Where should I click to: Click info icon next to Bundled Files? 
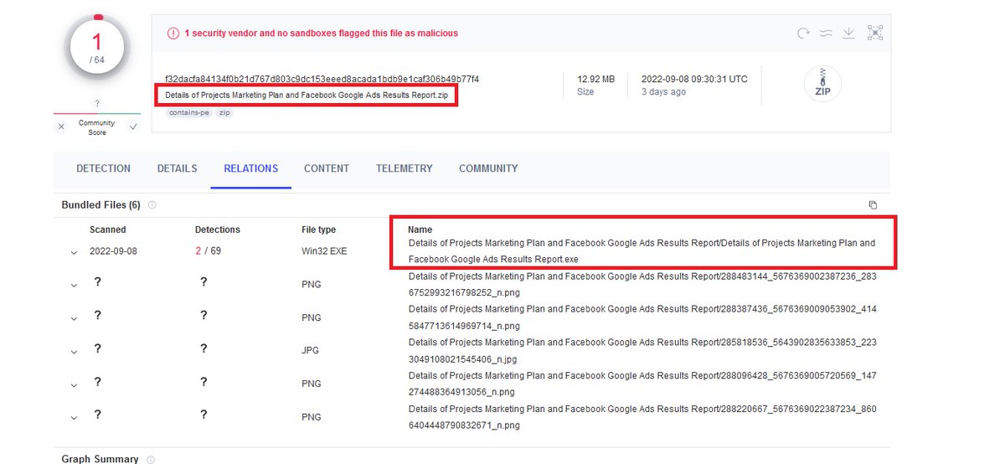[x=152, y=205]
